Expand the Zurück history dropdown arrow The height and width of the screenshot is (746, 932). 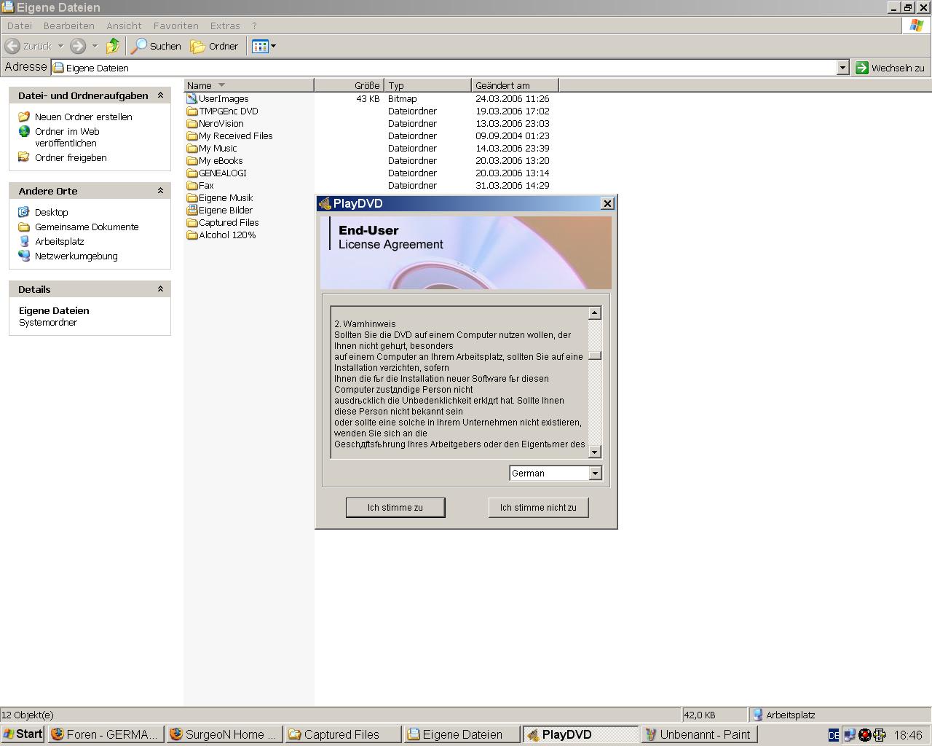60,46
